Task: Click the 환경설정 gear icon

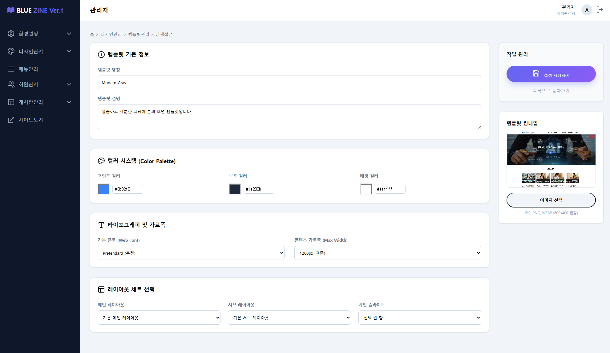Action: coord(11,34)
